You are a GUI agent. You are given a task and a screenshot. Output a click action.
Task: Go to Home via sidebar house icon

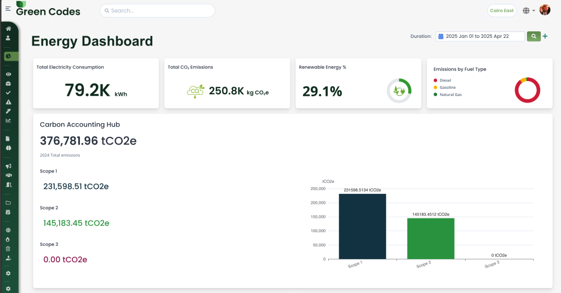[x=8, y=28]
